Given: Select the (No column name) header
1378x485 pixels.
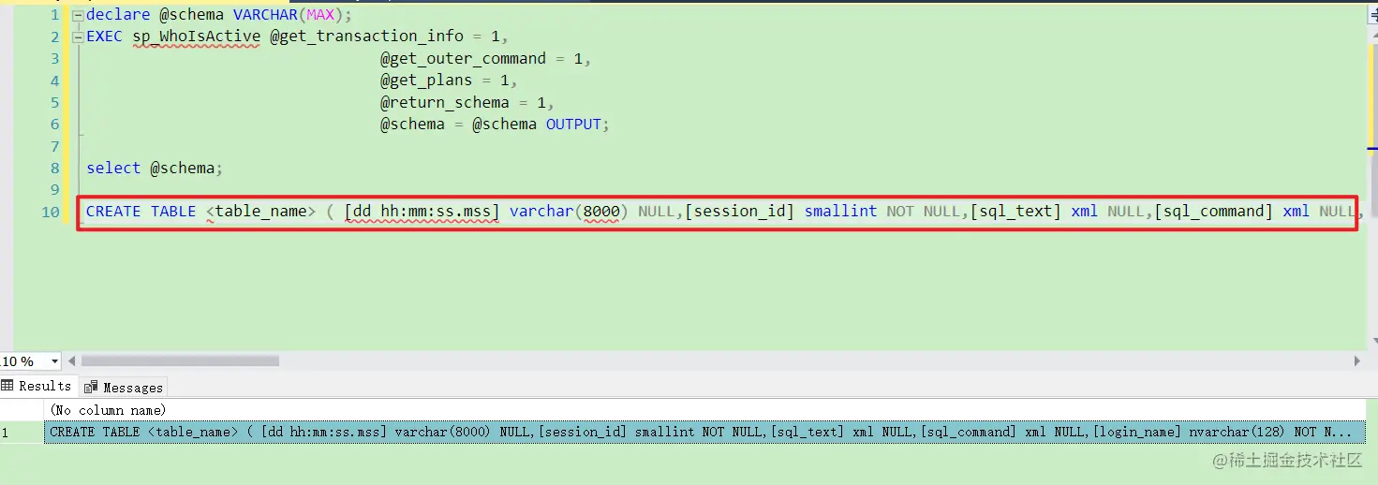Looking at the screenshot, I should [705, 409].
